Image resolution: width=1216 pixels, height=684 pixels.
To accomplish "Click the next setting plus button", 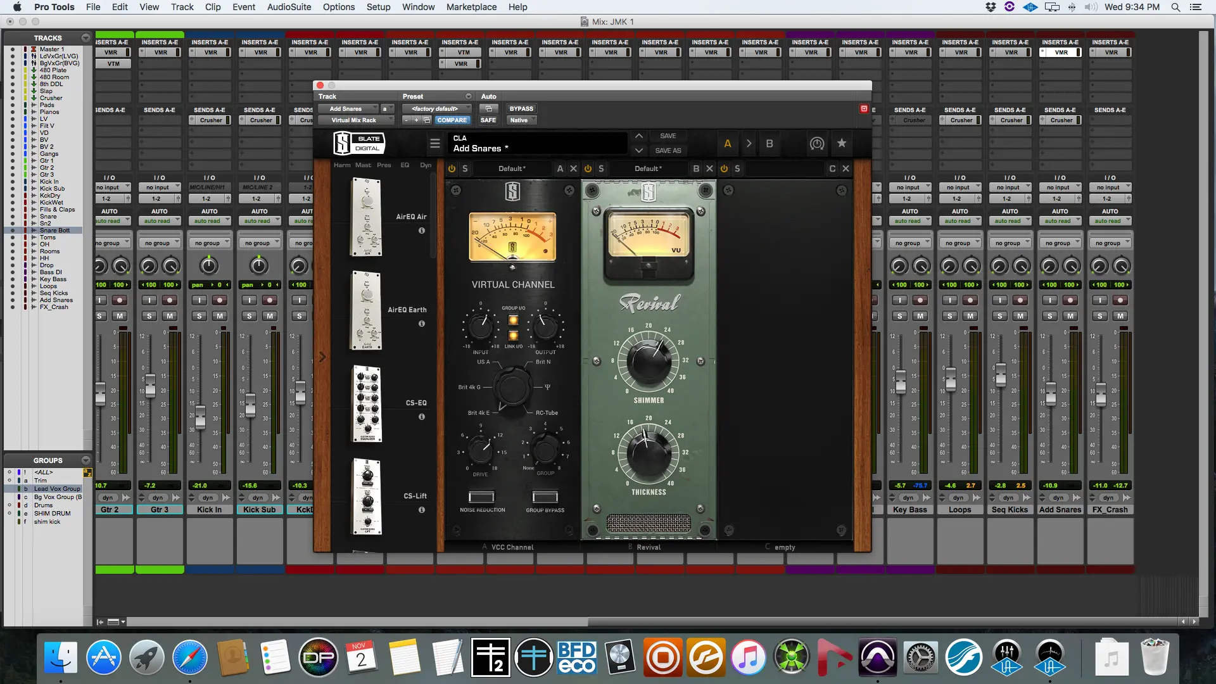I will coord(416,120).
